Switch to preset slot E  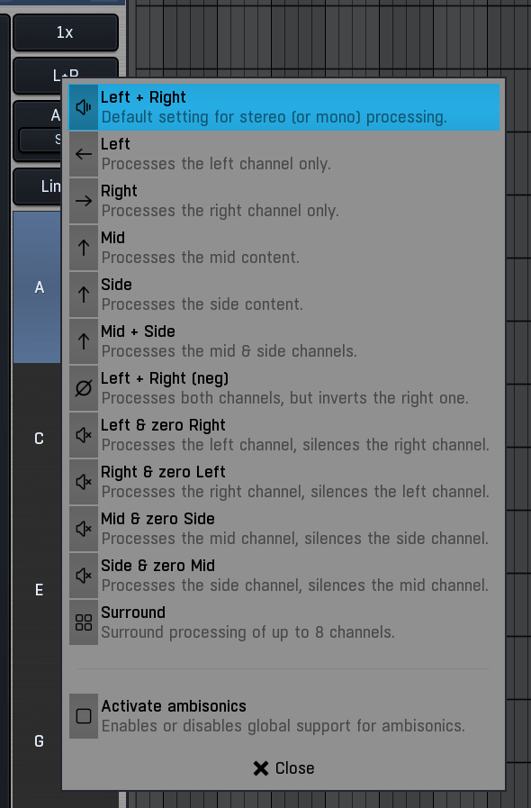point(37,590)
